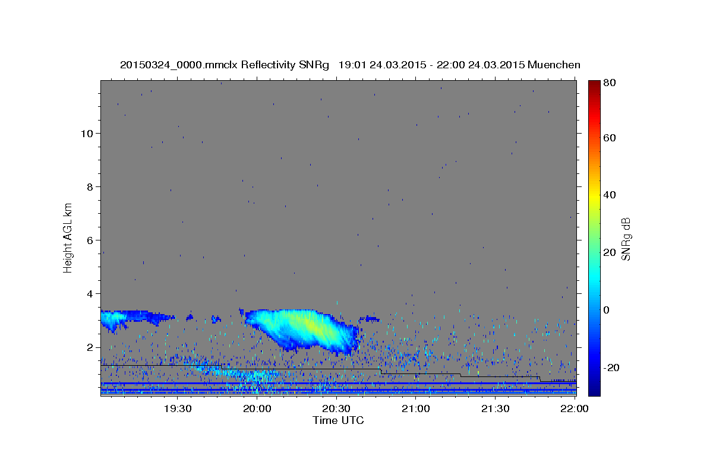Click the date range "19:01 24.03.2015 - 22:00 24.03.2015"

click(431, 65)
